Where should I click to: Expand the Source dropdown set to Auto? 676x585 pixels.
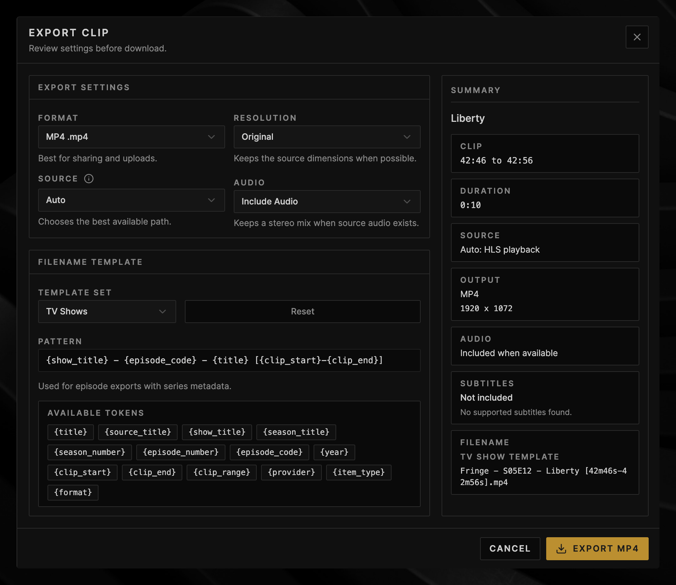(131, 200)
